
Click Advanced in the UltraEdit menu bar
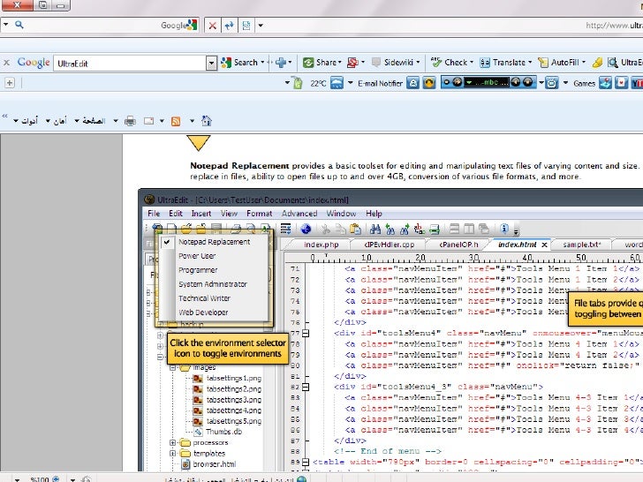pyautogui.click(x=299, y=214)
